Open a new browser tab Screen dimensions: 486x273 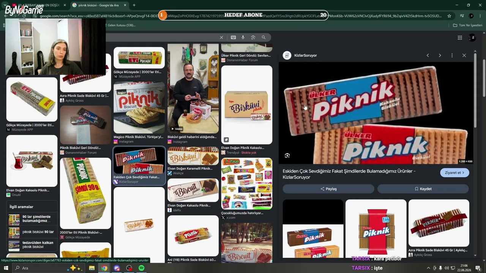134,5
